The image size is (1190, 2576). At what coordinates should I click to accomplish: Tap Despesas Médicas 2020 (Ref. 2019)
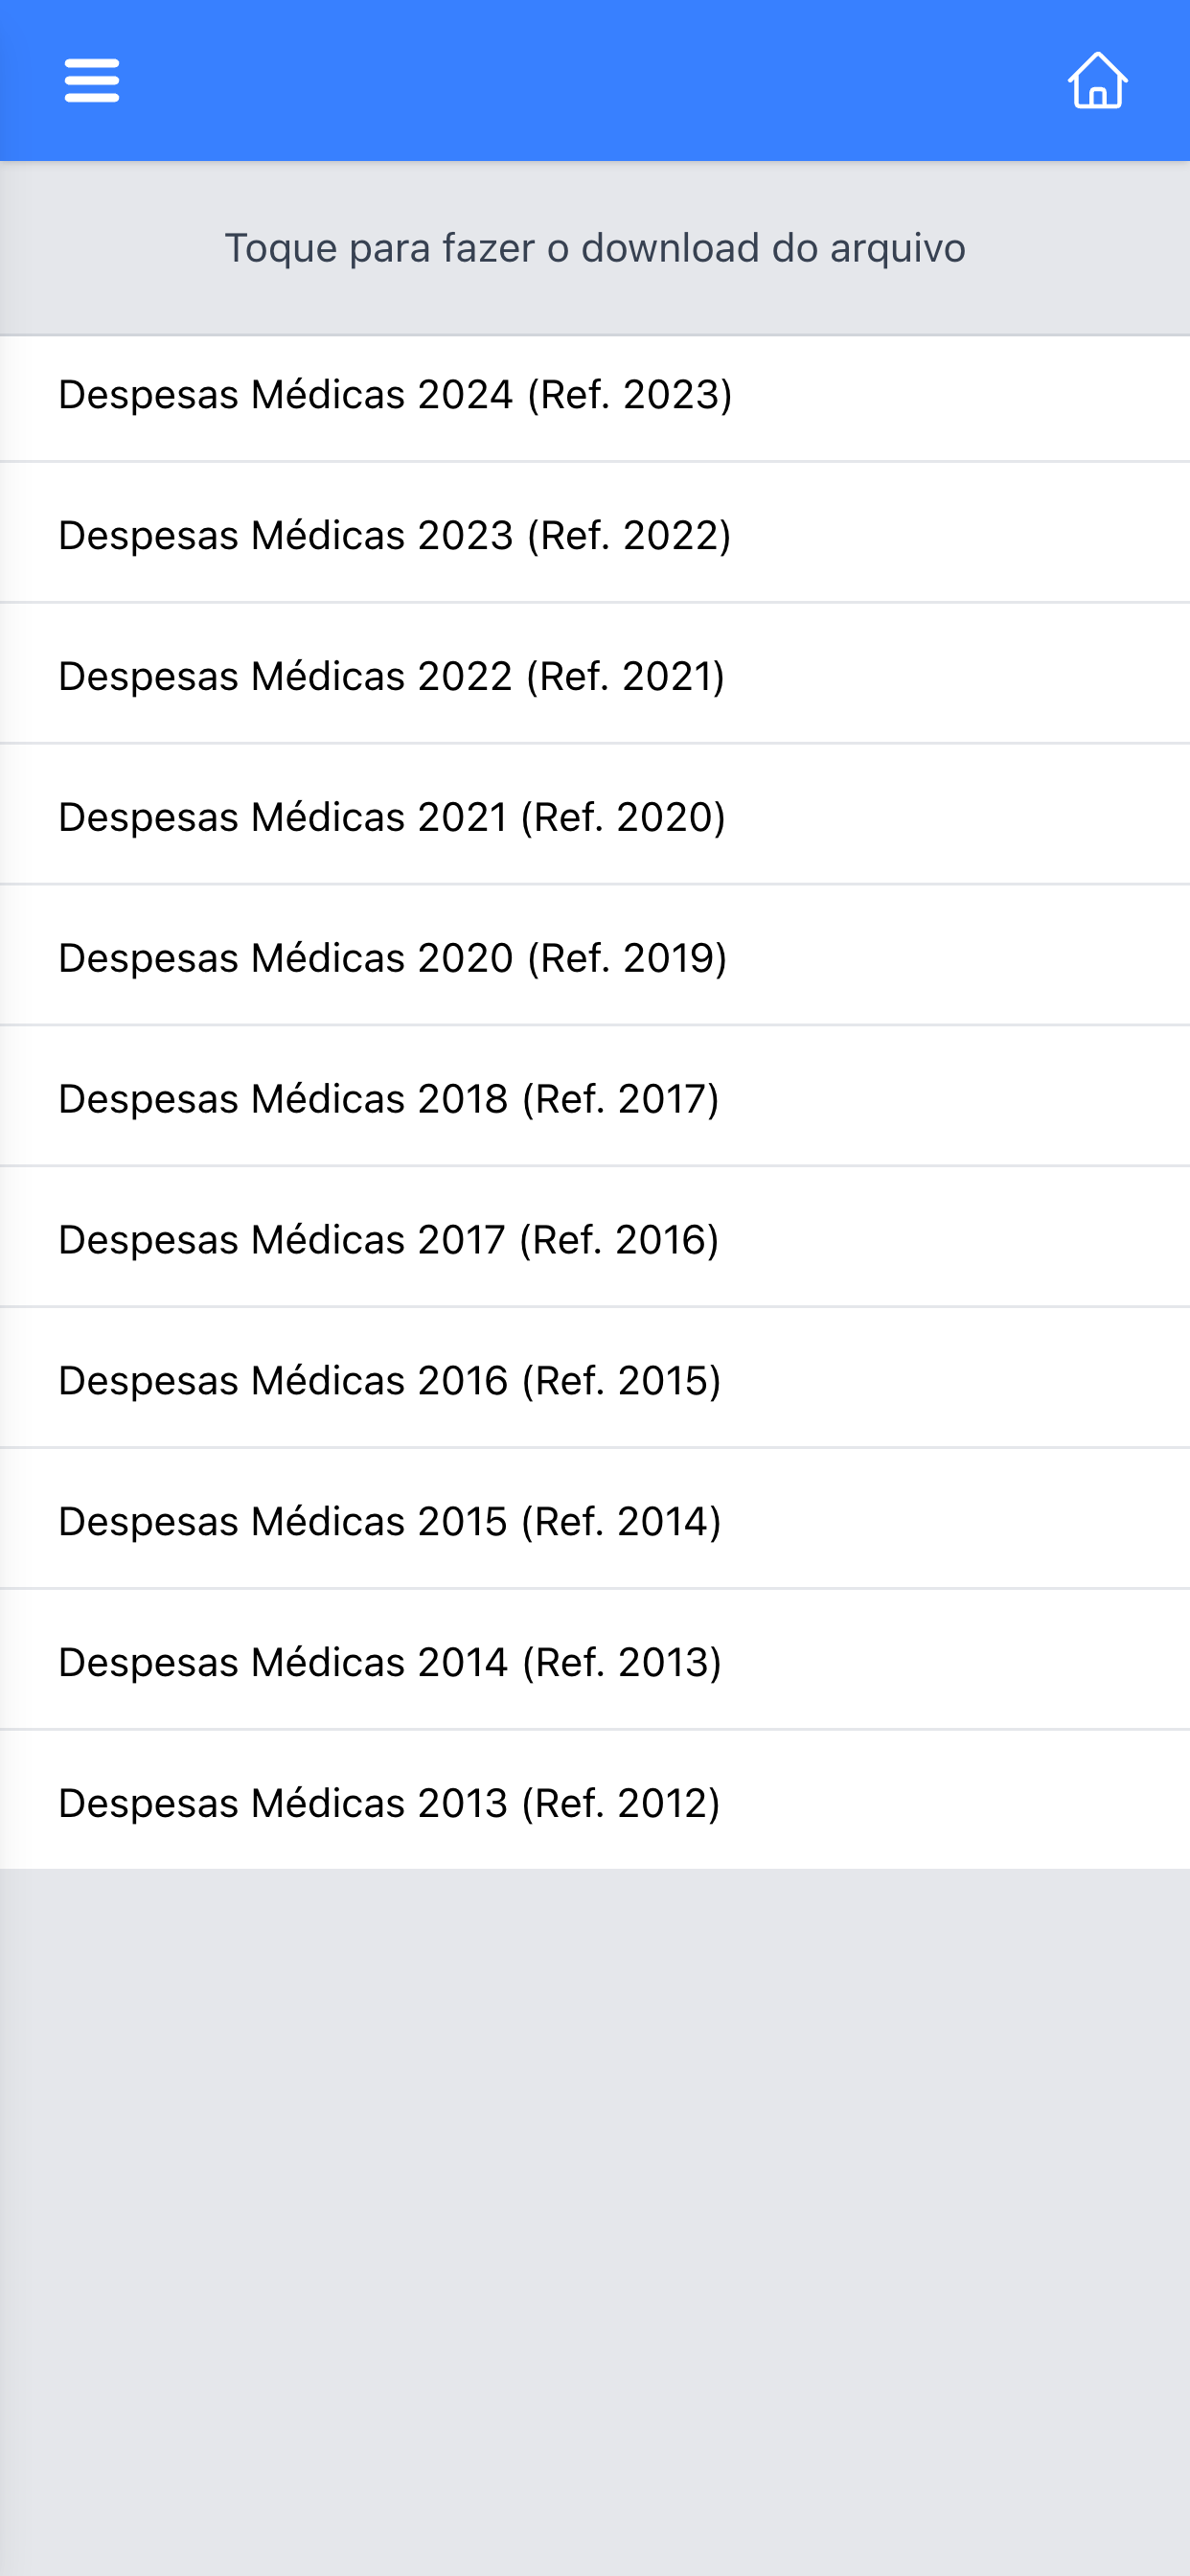point(595,956)
